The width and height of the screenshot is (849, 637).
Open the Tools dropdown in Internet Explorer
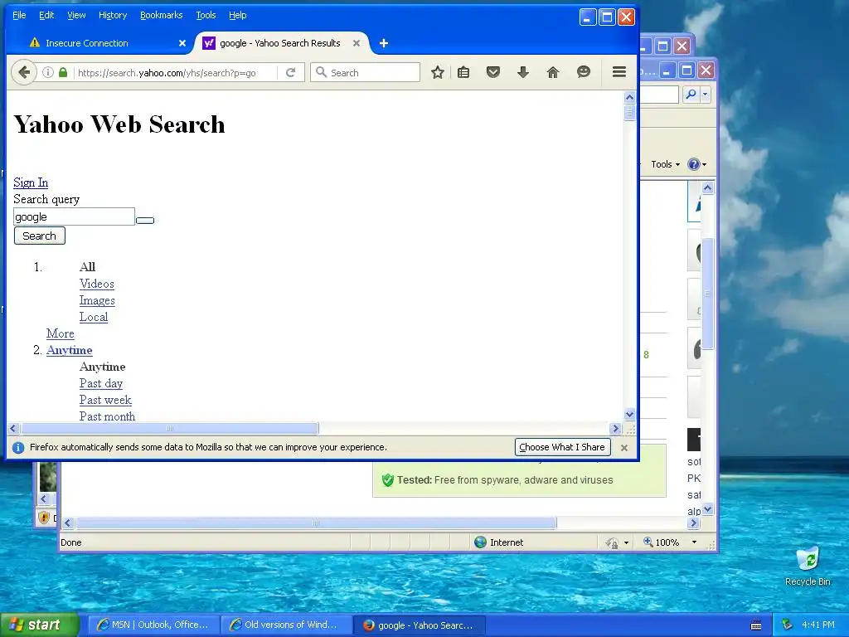pos(665,164)
